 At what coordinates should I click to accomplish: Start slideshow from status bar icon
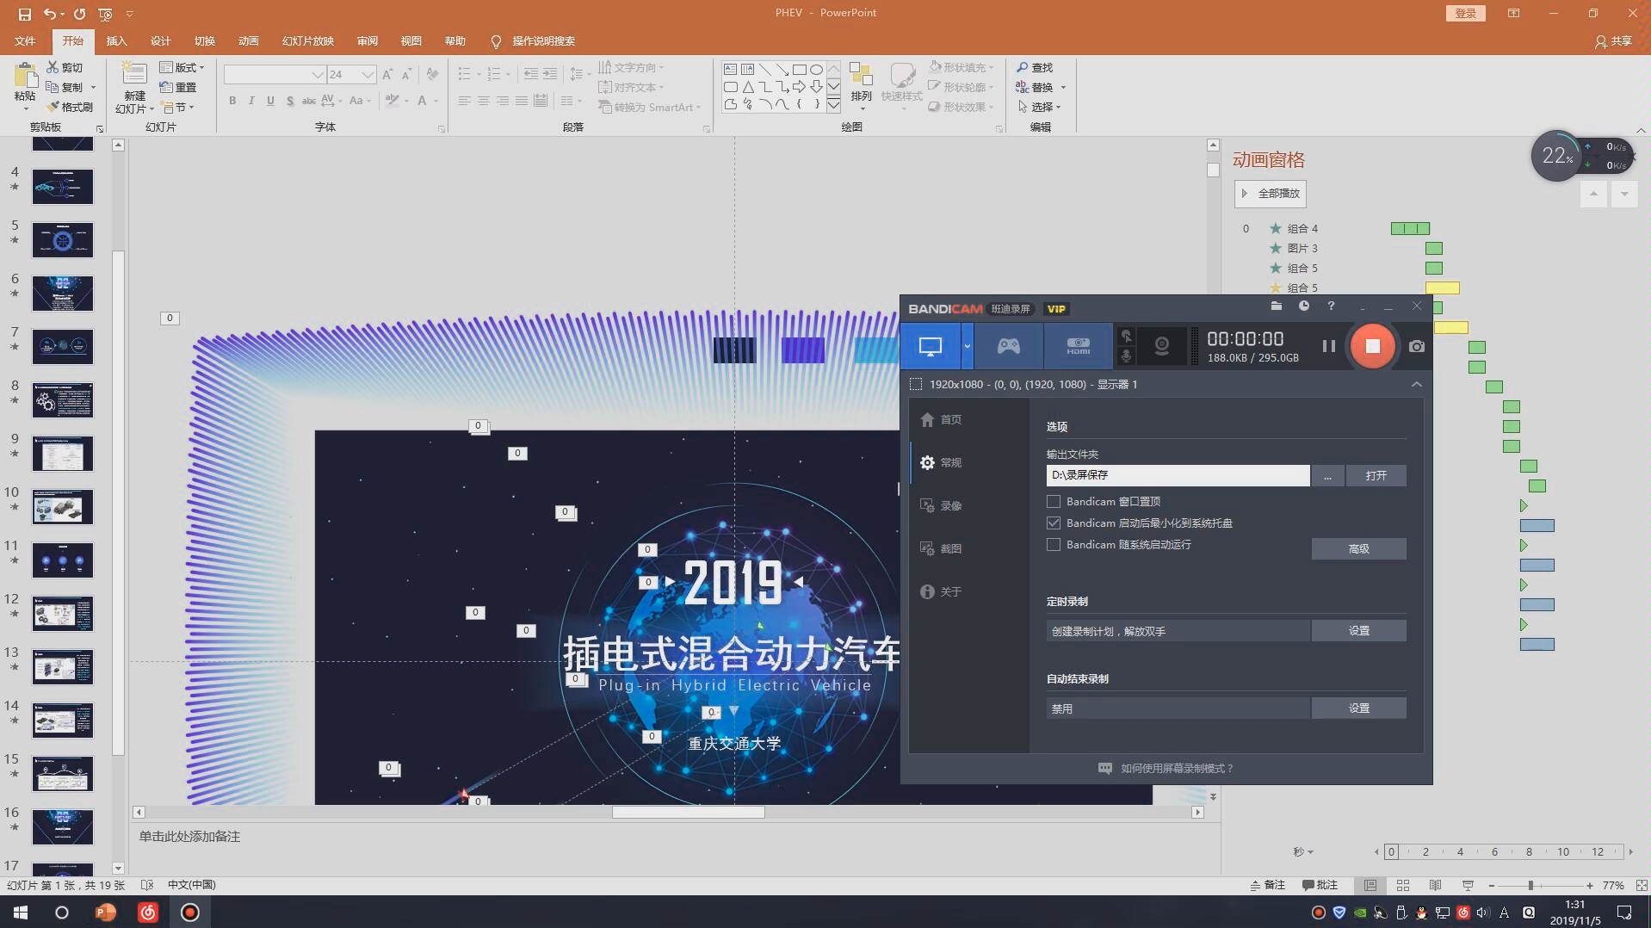1468,885
